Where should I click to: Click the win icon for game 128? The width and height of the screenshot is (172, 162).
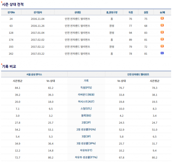[x=162, y=32]
